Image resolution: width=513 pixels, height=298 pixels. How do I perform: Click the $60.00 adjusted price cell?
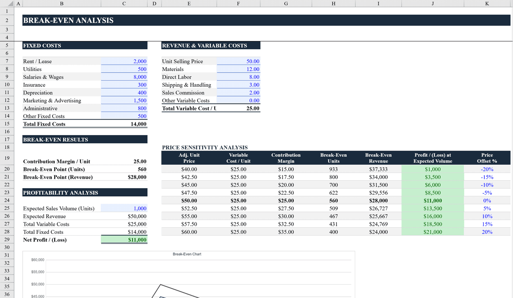coord(189,232)
